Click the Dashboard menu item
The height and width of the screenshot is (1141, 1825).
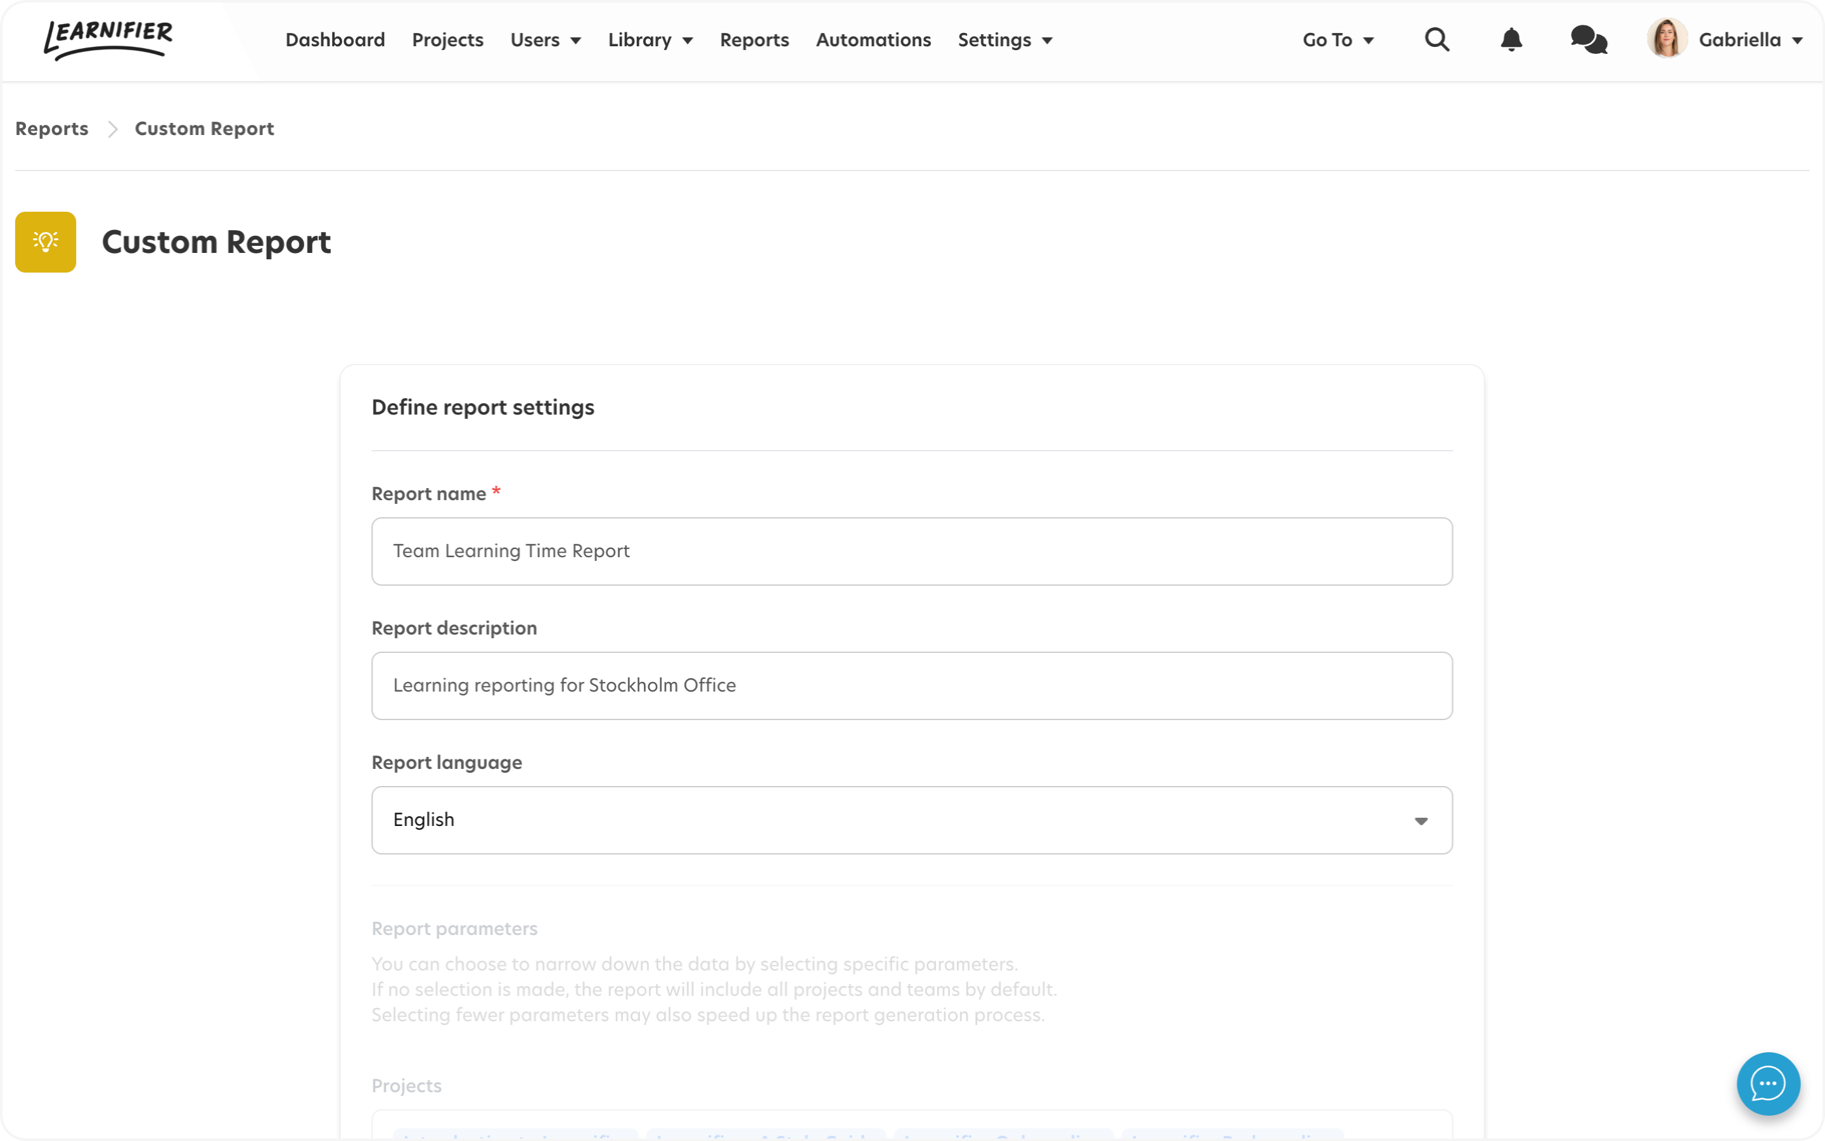point(335,39)
